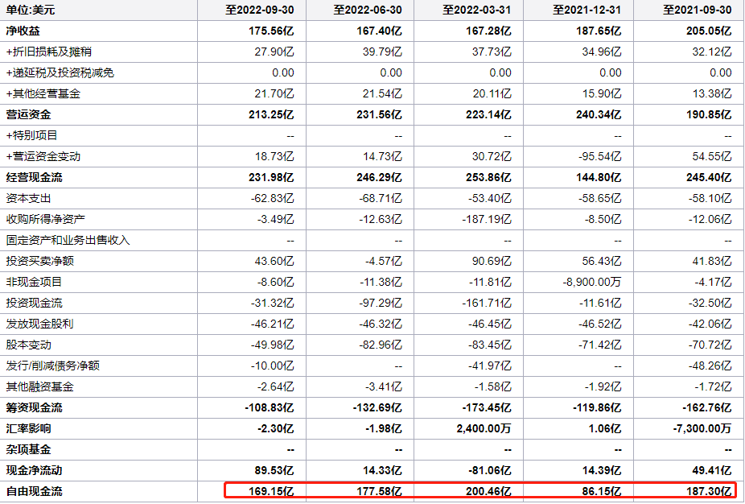Select financing cash flow -173.45亿
The image size is (745, 504).
[487, 407]
